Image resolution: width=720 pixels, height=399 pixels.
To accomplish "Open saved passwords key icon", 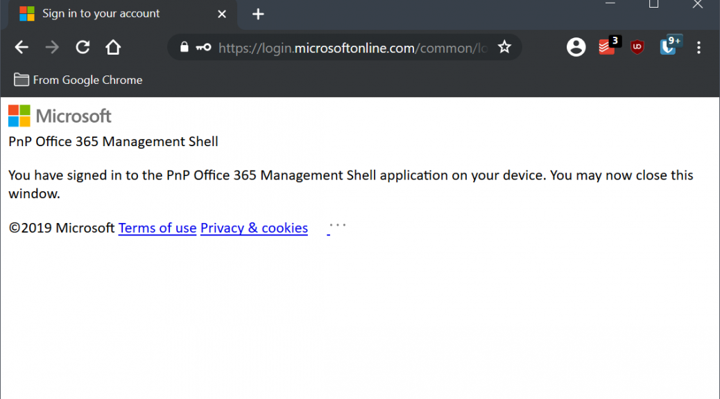I will (203, 47).
